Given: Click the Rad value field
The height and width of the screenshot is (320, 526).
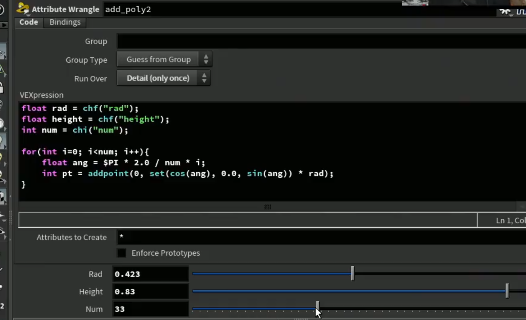Looking at the screenshot, I should [x=151, y=274].
